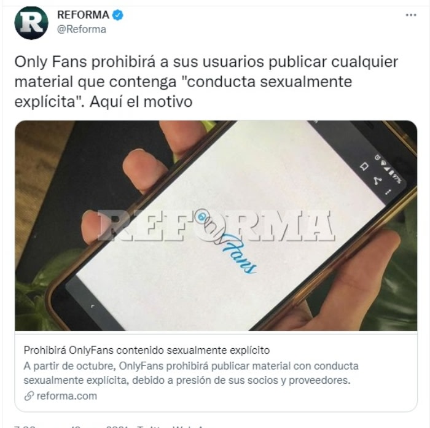Click the blue OnlyFans logo on phone

pyautogui.click(x=227, y=241)
